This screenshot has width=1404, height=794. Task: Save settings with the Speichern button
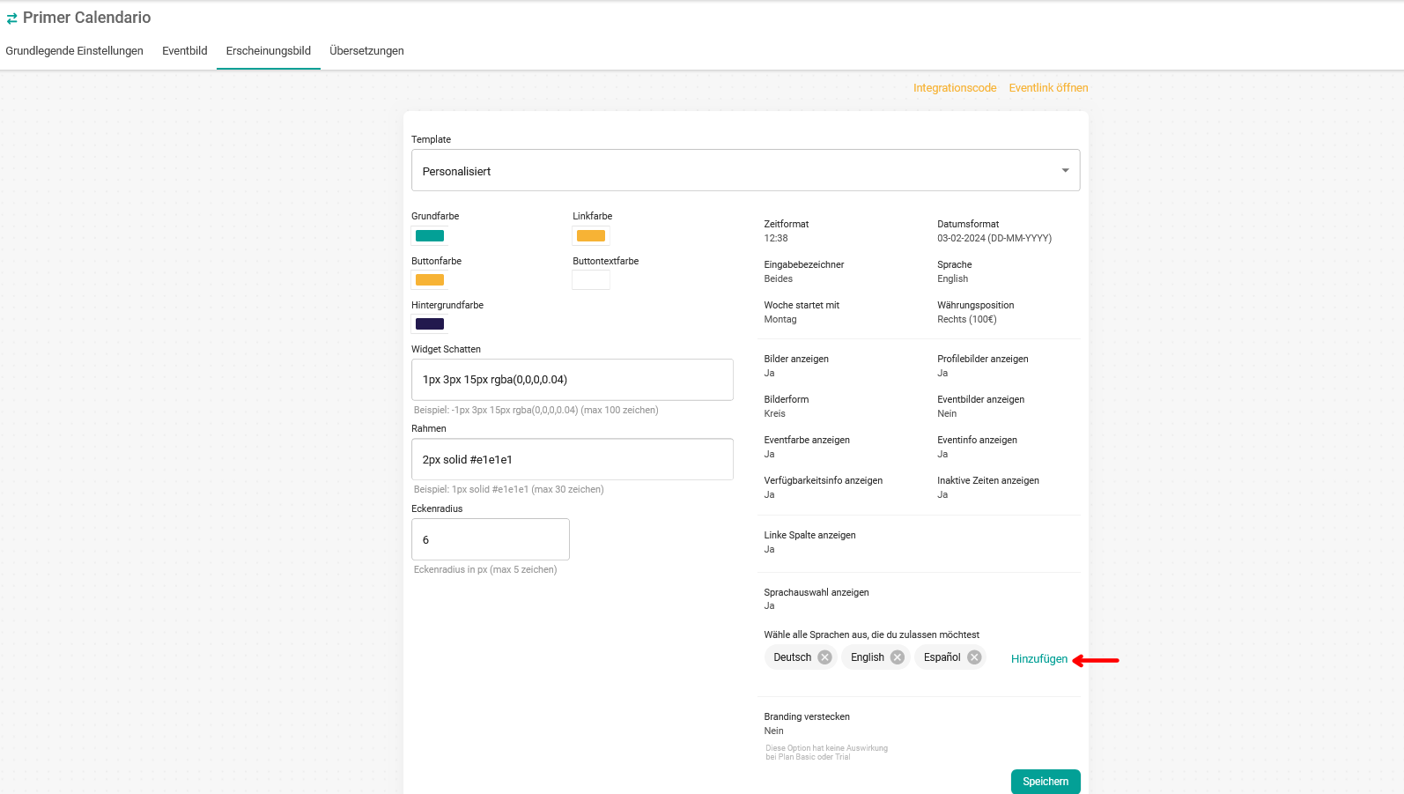point(1046,782)
